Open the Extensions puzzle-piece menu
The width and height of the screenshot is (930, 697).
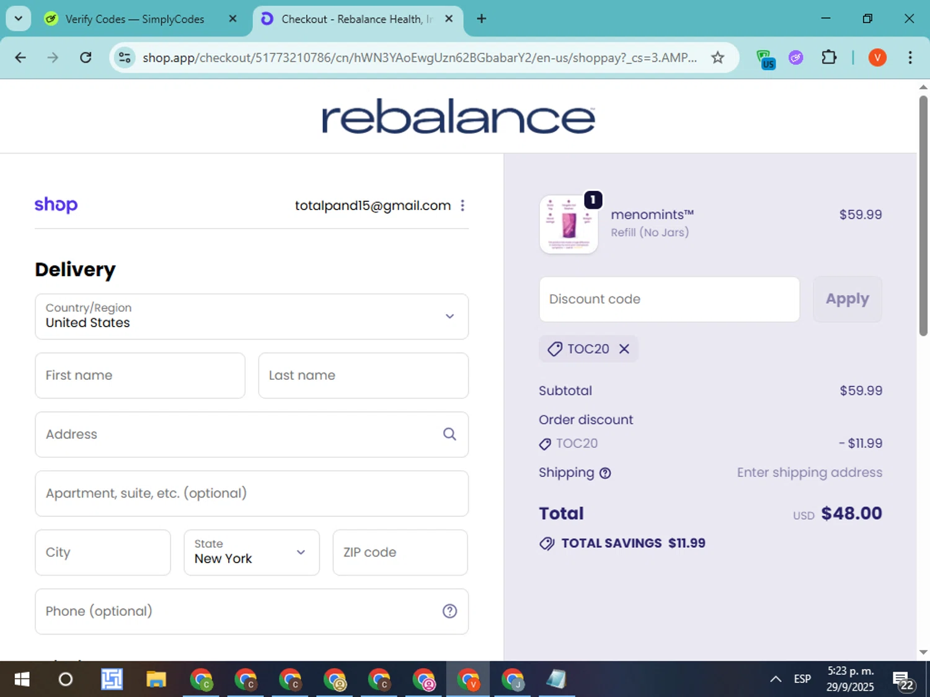click(x=829, y=58)
